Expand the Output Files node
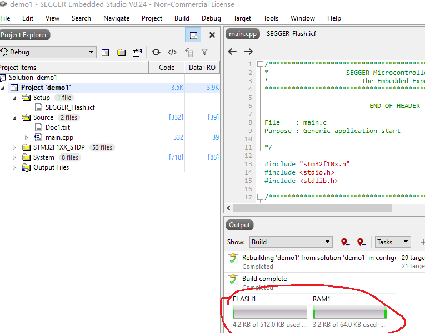This screenshot has height=333, width=425. 14,167
